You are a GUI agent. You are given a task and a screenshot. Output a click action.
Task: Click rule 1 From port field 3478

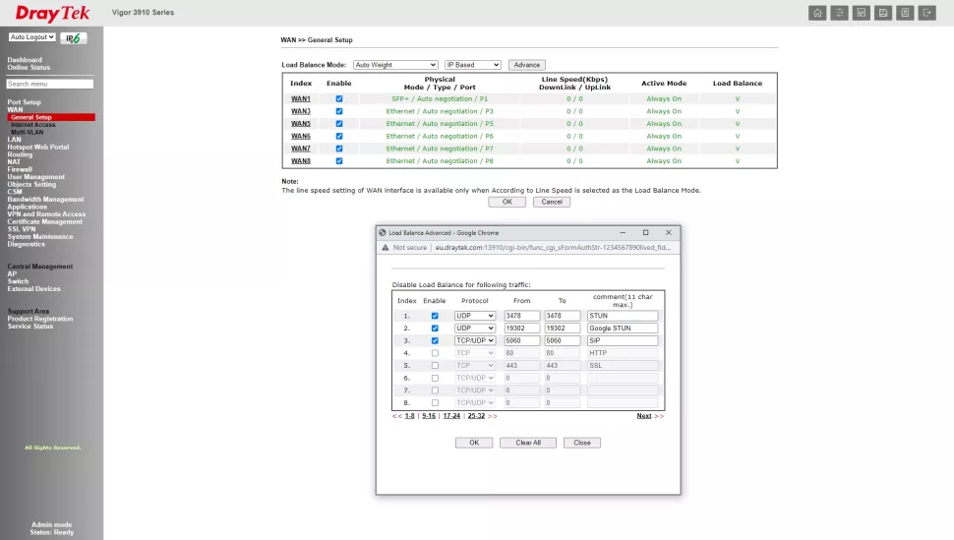point(522,316)
